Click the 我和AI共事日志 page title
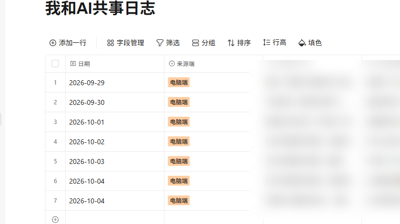The height and width of the screenshot is (224, 400). [100, 8]
